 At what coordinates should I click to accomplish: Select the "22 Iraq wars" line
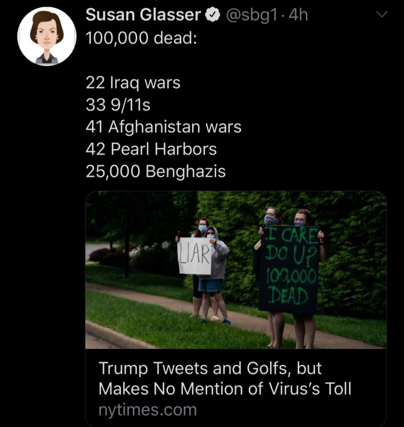(x=133, y=83)
